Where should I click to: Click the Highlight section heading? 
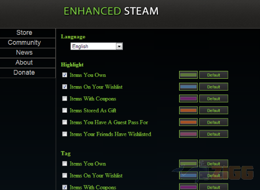click(72, 64)
